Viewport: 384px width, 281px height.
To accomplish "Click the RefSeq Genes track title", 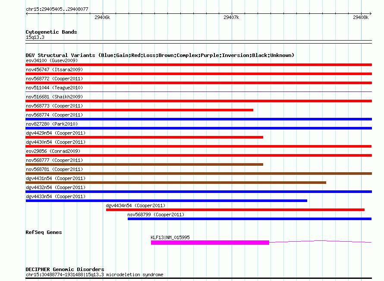I will (x=44, y=232).
